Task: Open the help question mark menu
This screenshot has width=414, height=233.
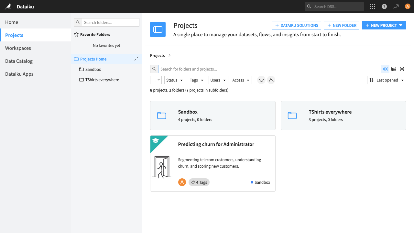Action: pyautogui.click(x=384, y=6)
